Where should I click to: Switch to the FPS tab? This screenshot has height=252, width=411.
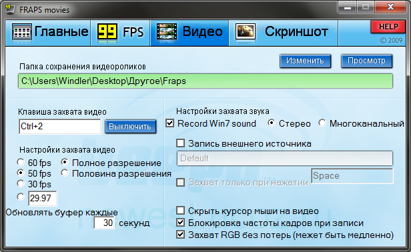click(120, 33)
